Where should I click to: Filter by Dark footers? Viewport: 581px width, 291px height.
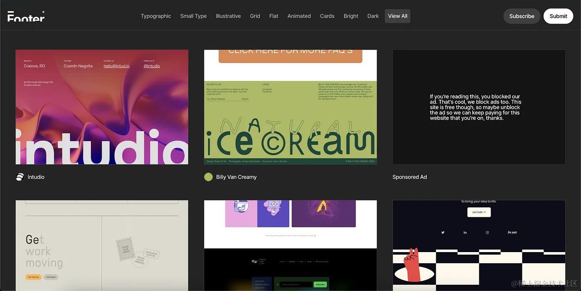point(373,16)
